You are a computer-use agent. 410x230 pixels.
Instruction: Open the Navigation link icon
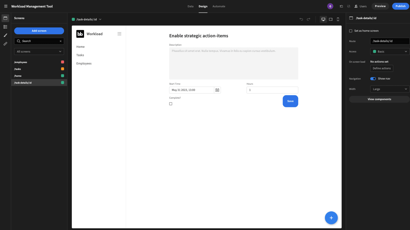pyautogui.click(x=5, y=44)
